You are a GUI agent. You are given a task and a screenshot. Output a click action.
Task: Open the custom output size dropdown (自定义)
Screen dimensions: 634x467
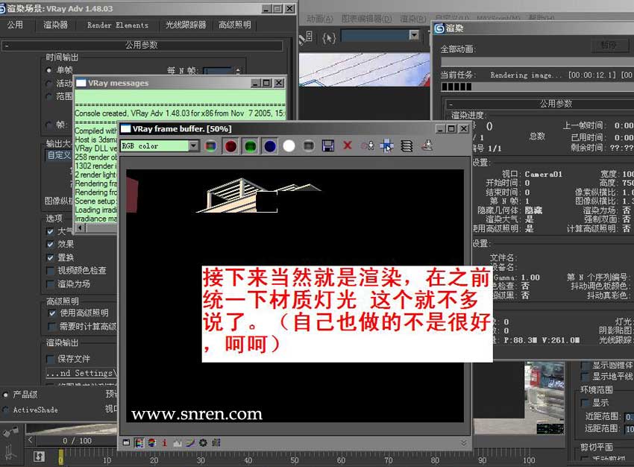pyautogui.click(x=59, y=155)
